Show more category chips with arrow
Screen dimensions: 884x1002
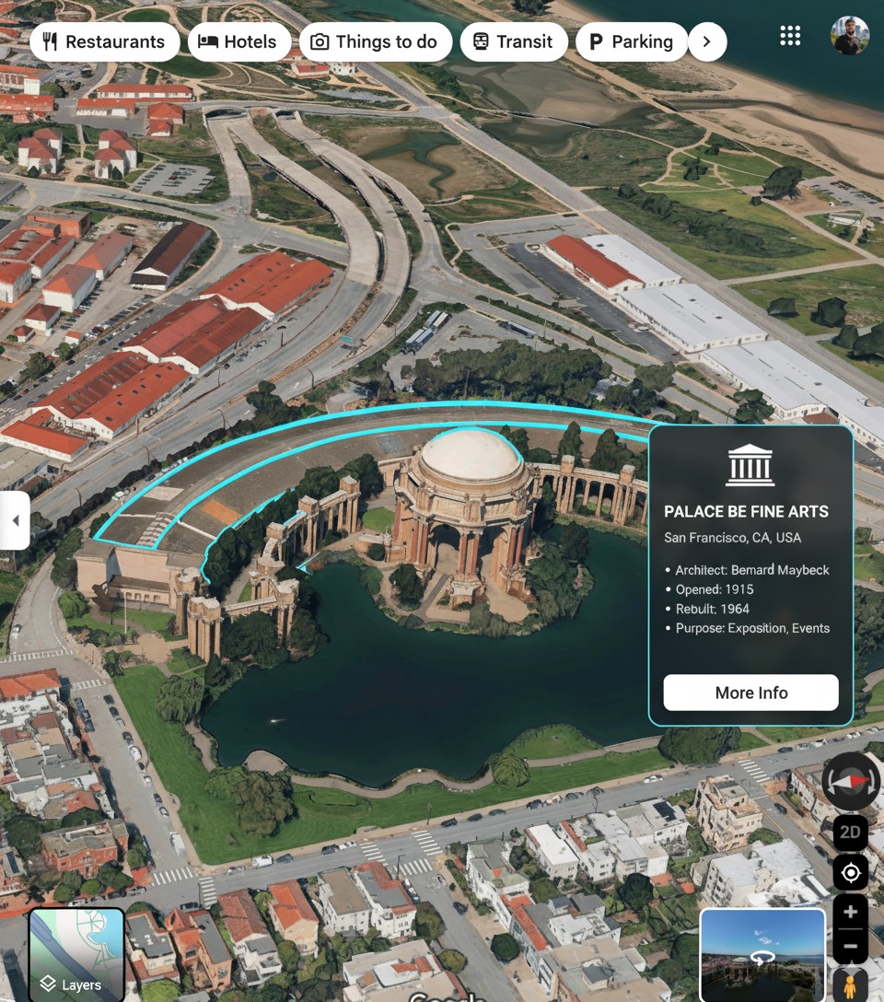pos(706,41)
